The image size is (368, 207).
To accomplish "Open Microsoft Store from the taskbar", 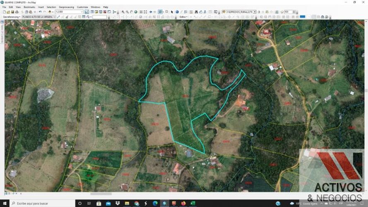I will (99, 203).
